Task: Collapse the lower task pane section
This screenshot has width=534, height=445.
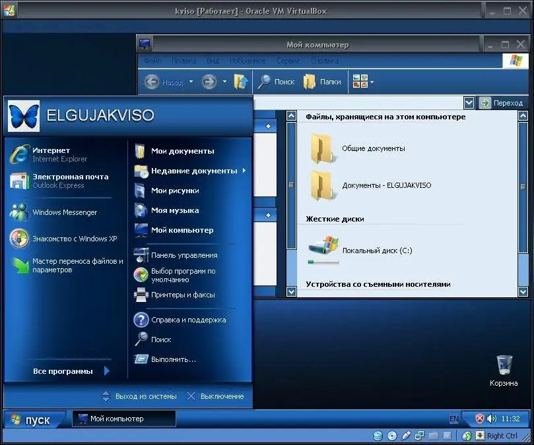Action: [x=269, y=216]
